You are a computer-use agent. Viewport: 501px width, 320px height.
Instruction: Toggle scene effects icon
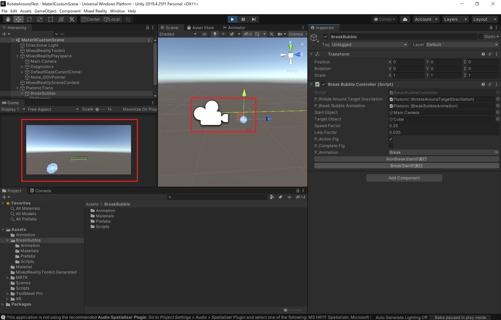(x=233, y=34)
